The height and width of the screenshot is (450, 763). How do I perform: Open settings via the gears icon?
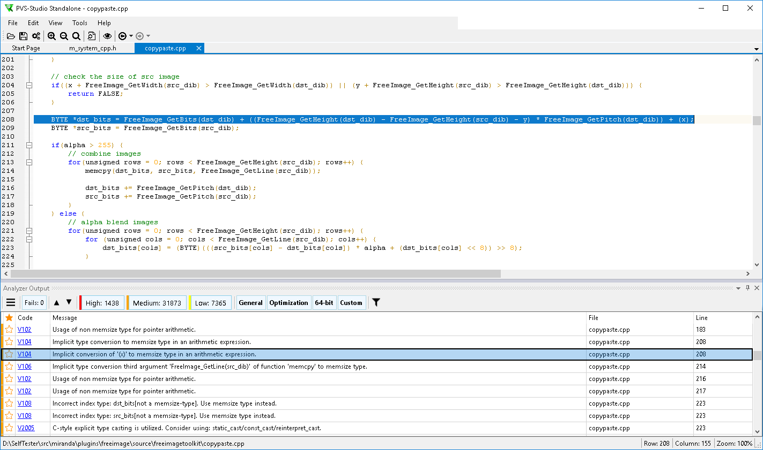coord(36,36)
